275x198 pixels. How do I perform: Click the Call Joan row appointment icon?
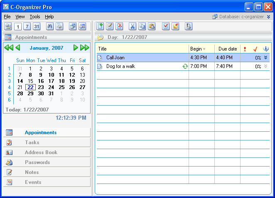[x=100, y=58]
